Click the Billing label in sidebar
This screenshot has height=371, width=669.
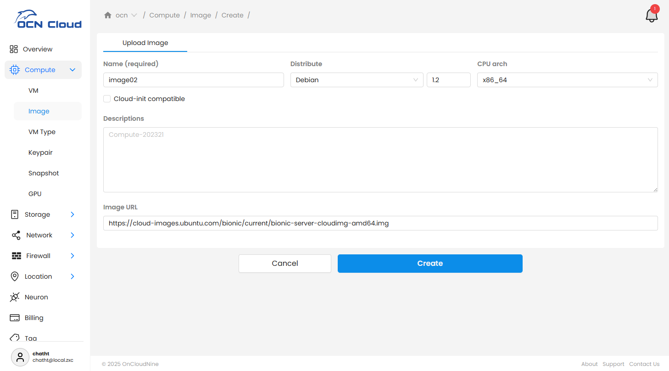[34, 318]
